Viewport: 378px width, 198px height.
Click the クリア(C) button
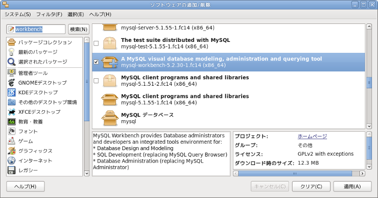(x=311, y=187)
